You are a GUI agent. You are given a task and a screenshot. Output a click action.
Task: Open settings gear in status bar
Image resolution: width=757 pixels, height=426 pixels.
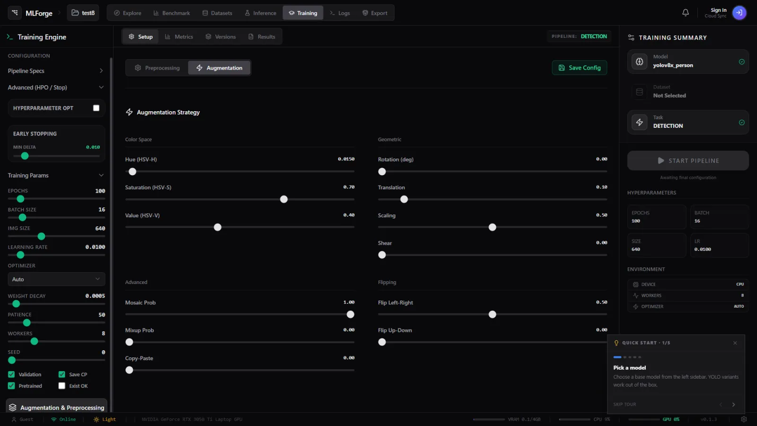pyautogui.click(x=744, y=419)
